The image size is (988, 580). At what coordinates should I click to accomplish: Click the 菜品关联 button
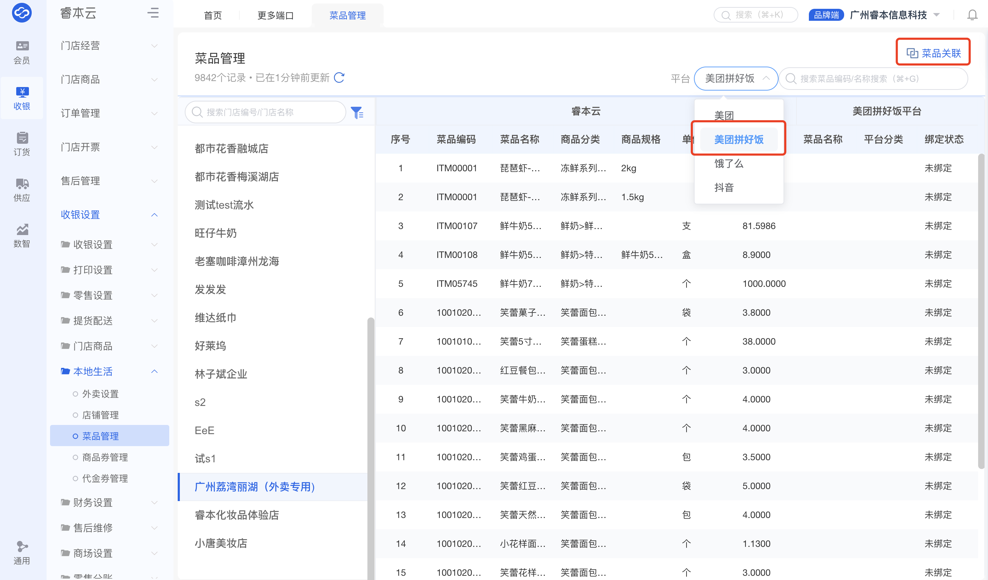pyautogui.click(x=933, y=53)
